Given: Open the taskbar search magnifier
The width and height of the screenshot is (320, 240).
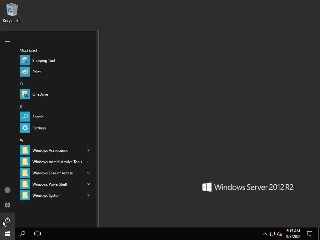Looking at the screenshot, I should click(22, 234).
